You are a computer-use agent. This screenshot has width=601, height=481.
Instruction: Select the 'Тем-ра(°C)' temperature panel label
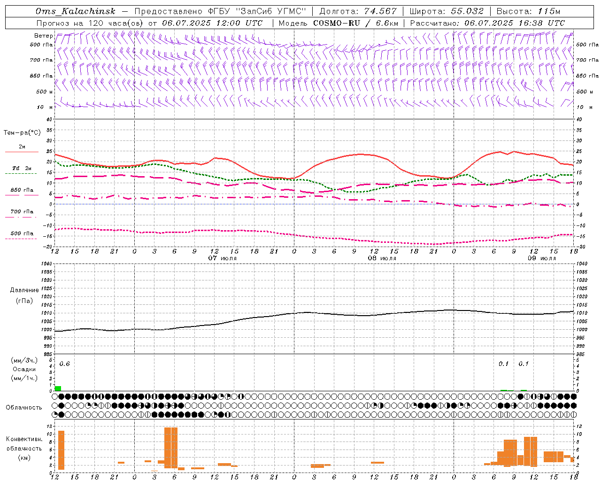pos(22,133)
